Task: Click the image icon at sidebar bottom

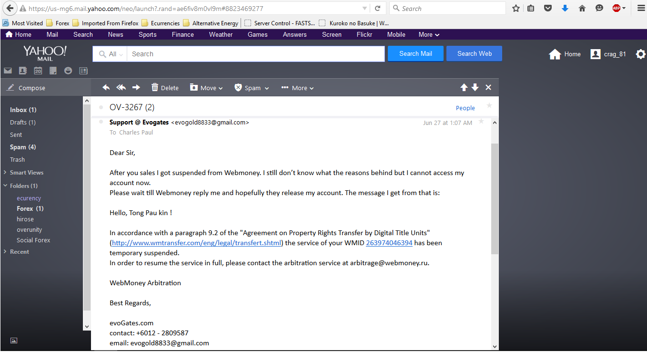Action: coord(14,341)
